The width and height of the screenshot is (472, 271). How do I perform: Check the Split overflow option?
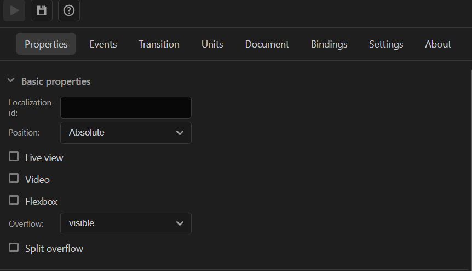point(14,248)
